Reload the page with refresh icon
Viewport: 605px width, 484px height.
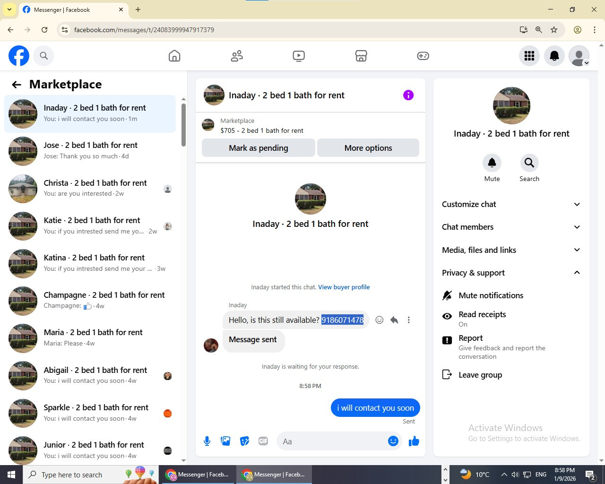point(44,30)
